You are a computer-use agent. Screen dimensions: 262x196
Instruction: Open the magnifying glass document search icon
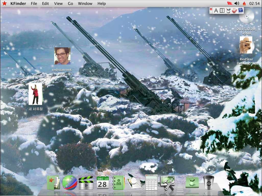point(135,182)
